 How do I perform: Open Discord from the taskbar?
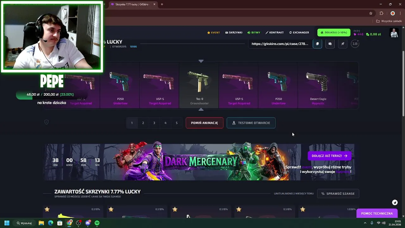[88, 223]
